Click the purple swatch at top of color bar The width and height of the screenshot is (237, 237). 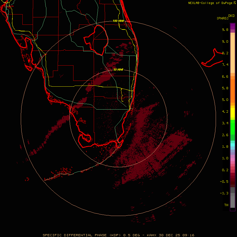pyautogui.click(x=233, y=26)
